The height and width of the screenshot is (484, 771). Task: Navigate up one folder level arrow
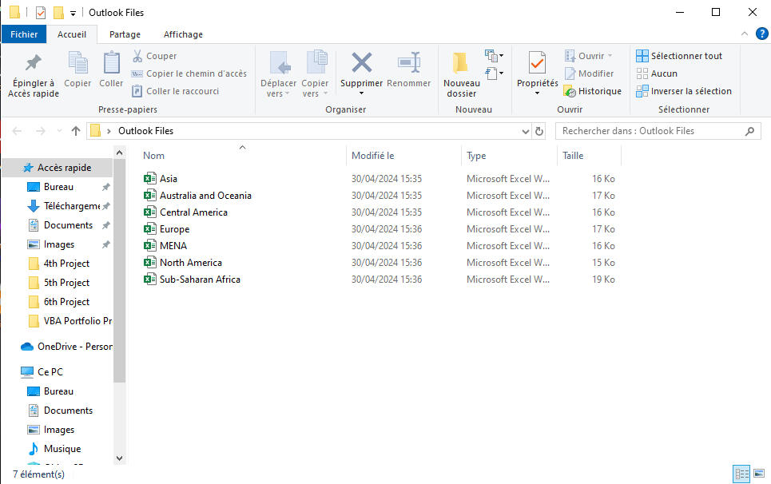tap(76, 131)
